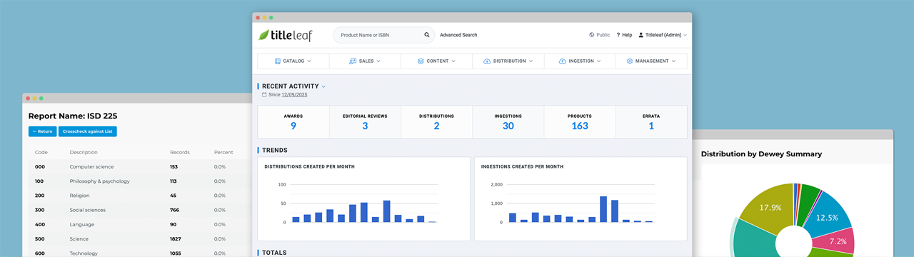Open the Help link
914x257 pixels.
[x=627, y=35]
